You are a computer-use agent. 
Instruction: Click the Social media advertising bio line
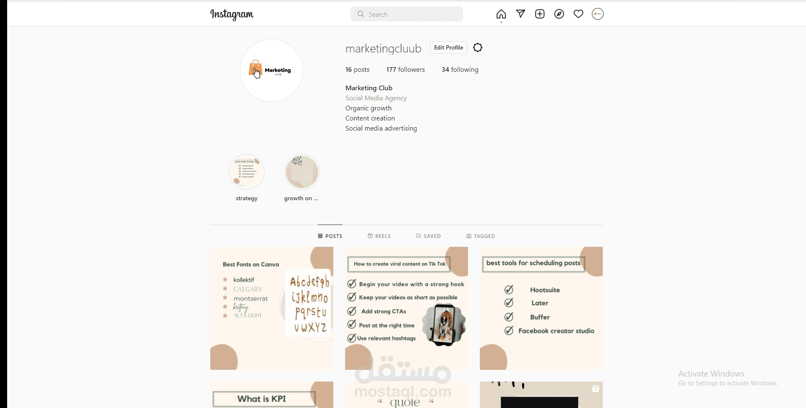click(x=381, y=128)
